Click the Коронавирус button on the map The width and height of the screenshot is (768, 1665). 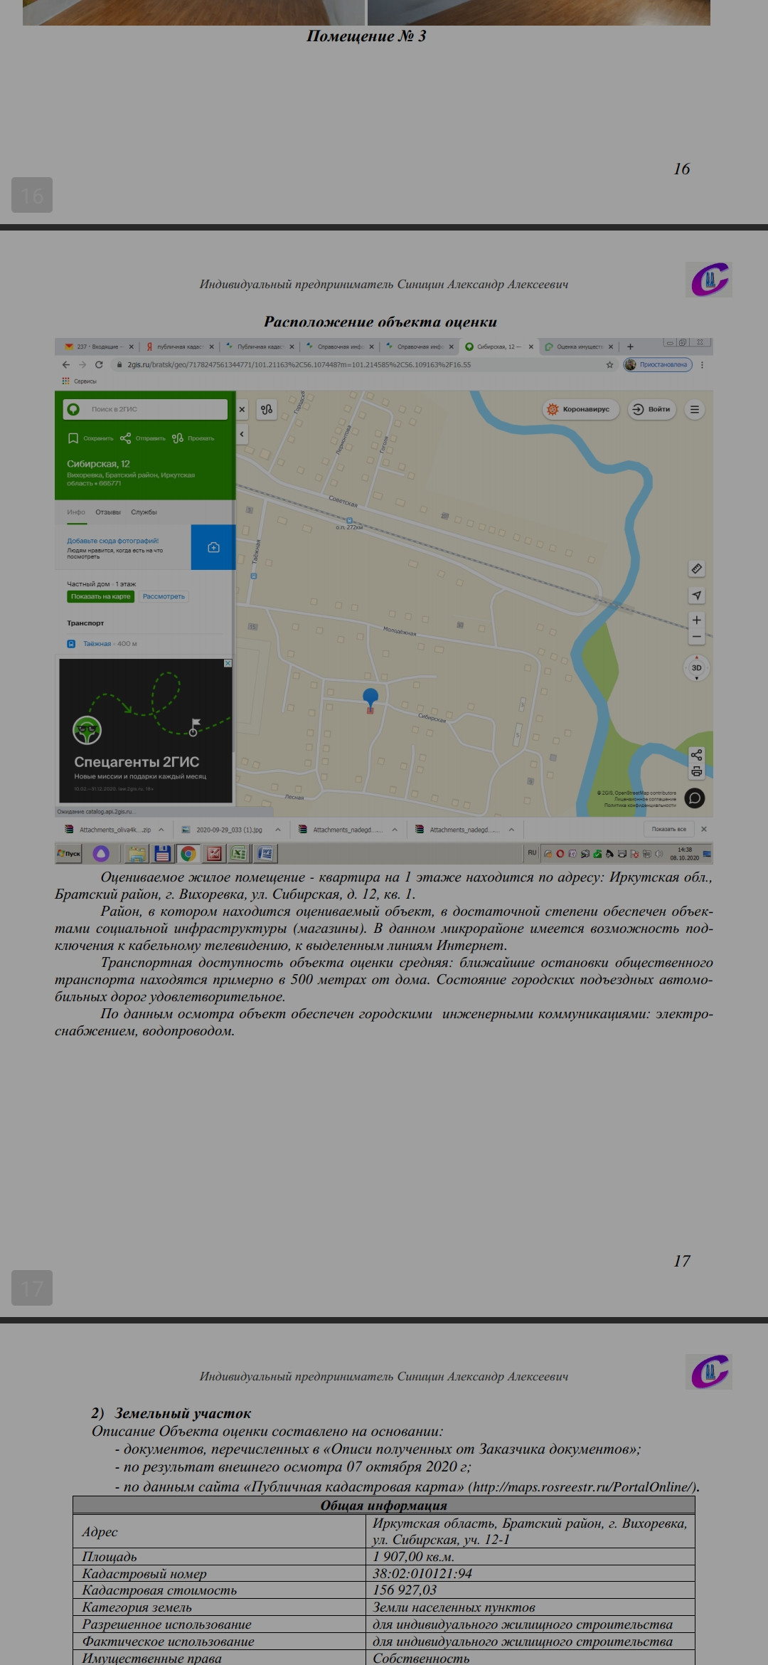click(x=581, y=409)
